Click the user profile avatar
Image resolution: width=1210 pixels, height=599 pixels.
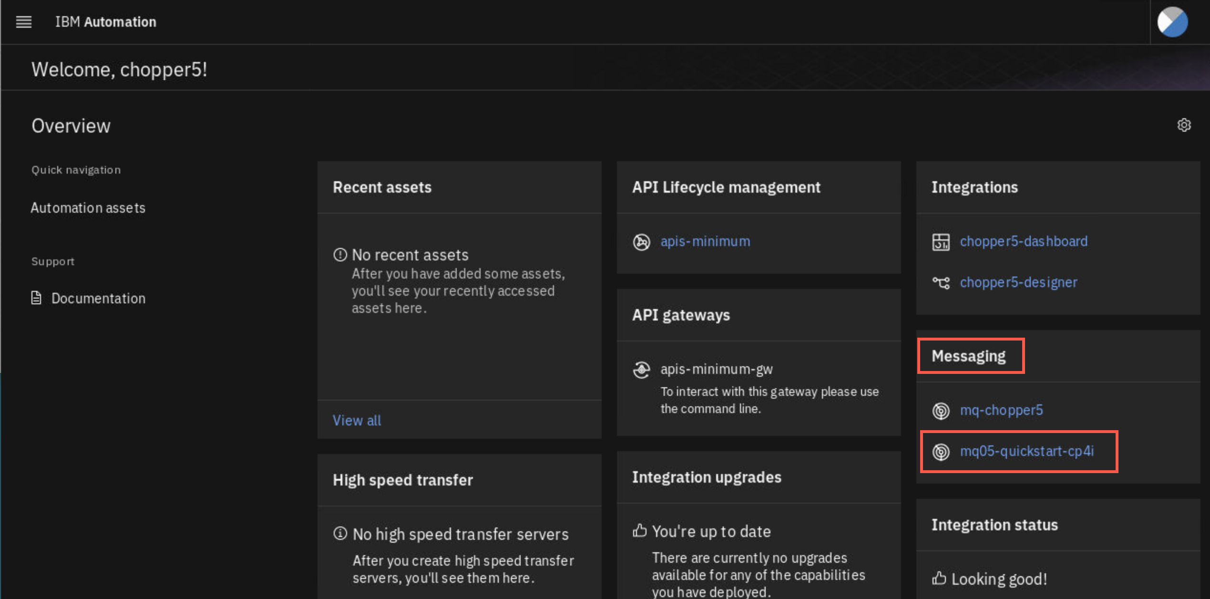pyautogui.click(x=1172, y=22)
